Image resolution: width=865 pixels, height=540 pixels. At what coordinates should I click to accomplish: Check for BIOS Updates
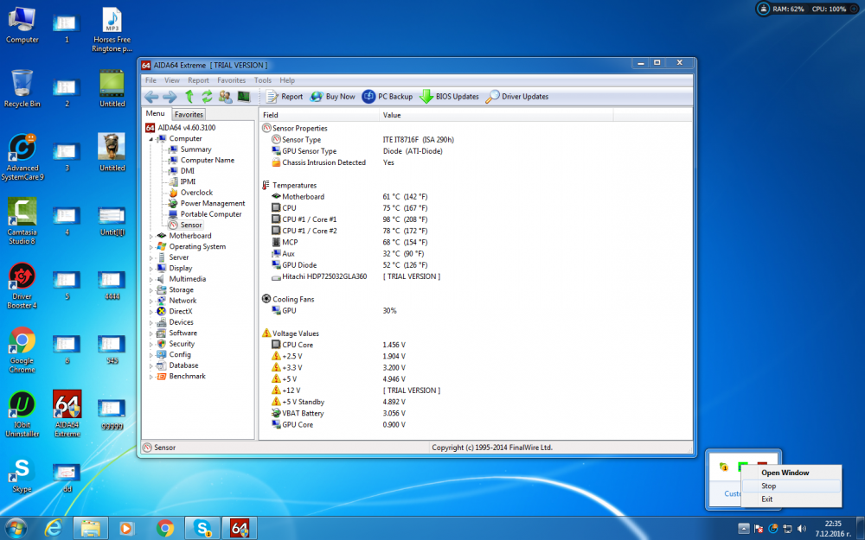(449, 97)
